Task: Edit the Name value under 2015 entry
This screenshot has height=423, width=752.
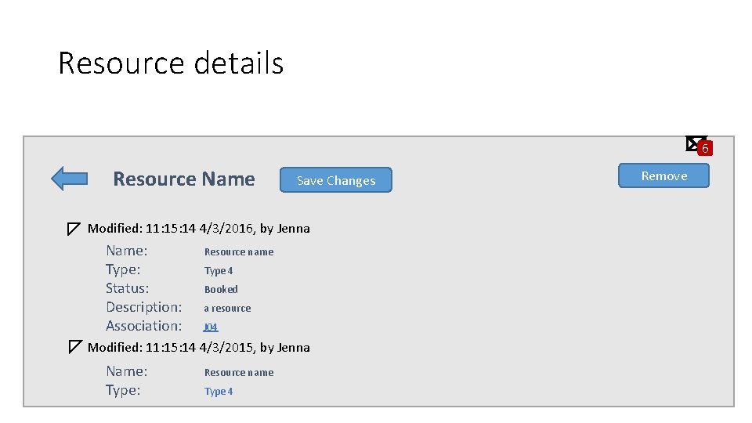Action: point(239,372)
